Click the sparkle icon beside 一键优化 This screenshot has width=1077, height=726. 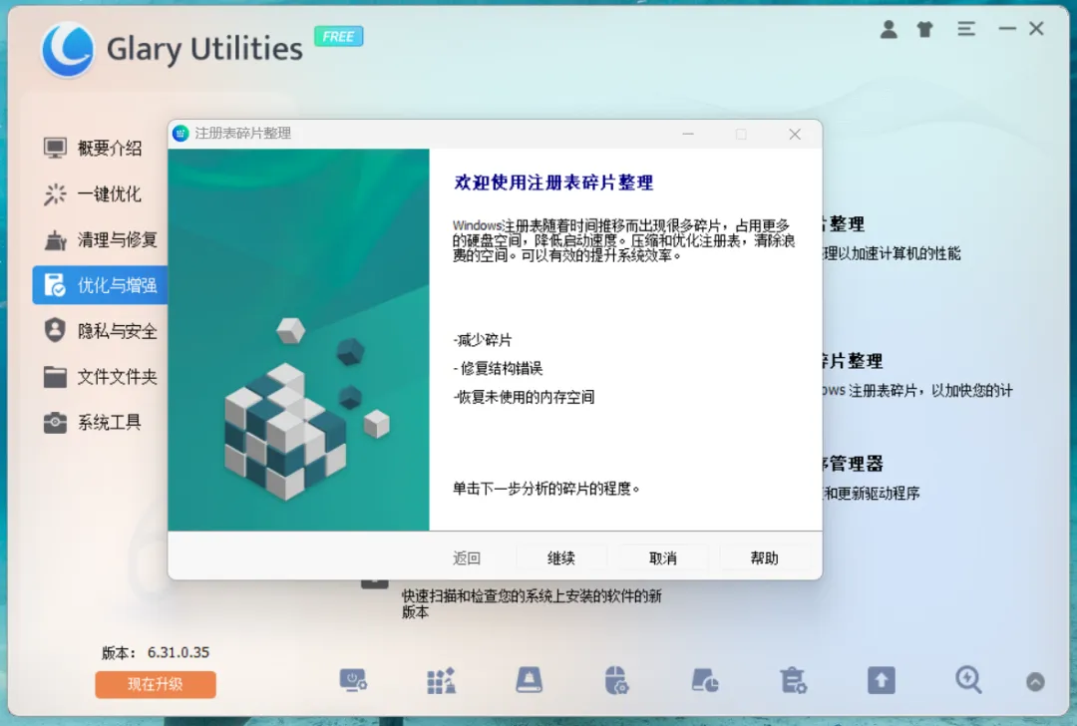tap(55, 193)
